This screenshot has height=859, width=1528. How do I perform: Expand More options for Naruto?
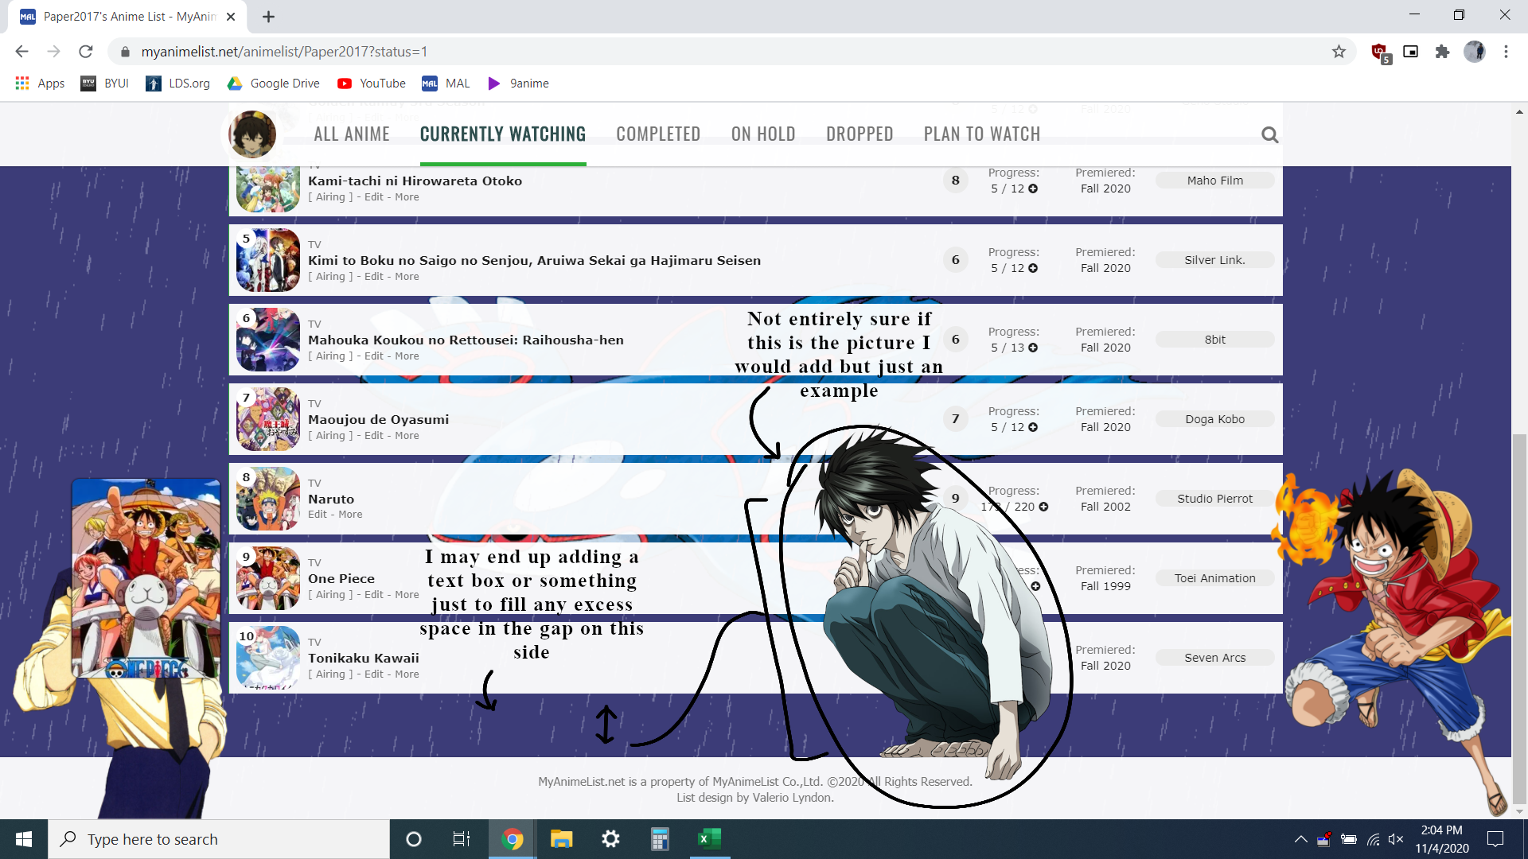[x=350, y=515]
